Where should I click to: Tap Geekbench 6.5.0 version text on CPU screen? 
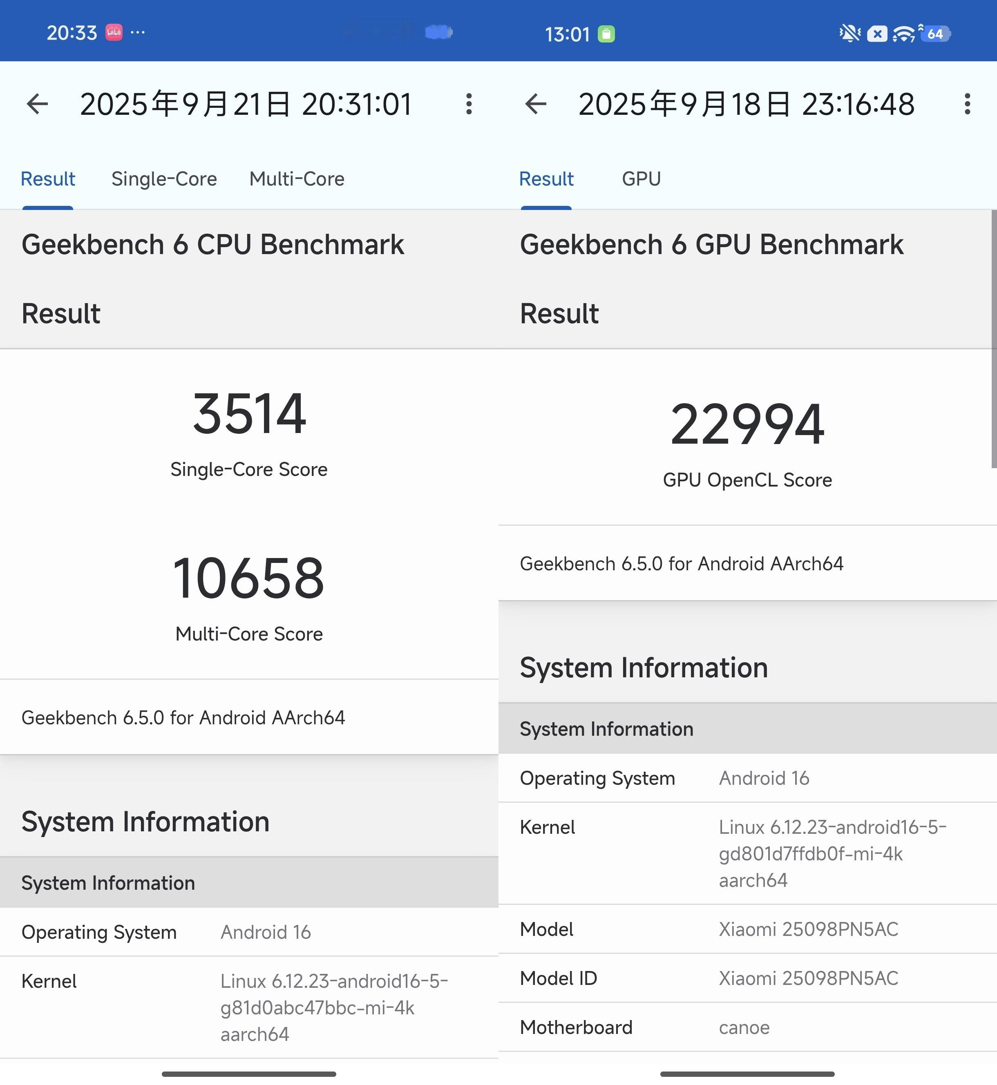(183, 718)
